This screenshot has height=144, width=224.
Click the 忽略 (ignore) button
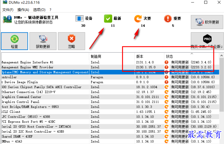[x=71, y=41]
